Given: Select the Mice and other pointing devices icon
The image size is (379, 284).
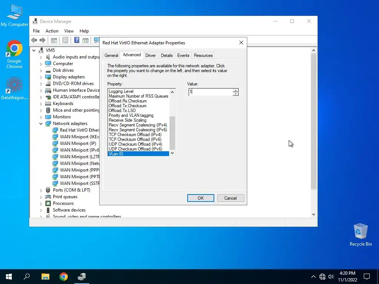Looking at the screenshot, I should [48, 110].
